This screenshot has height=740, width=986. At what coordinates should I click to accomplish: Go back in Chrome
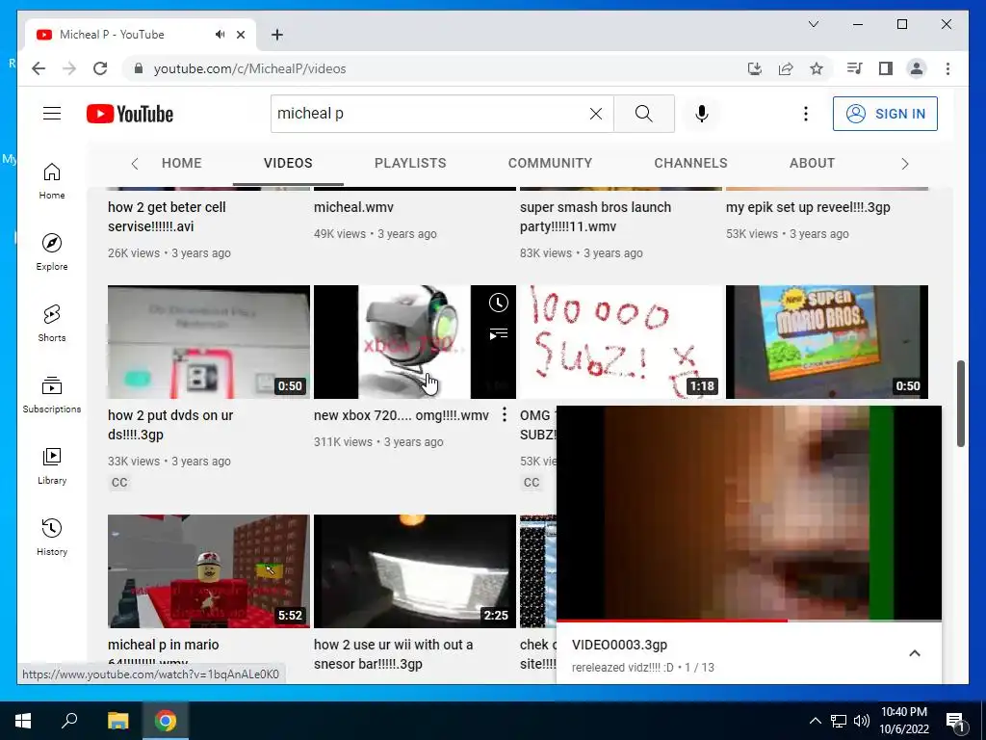pos(39,68)
